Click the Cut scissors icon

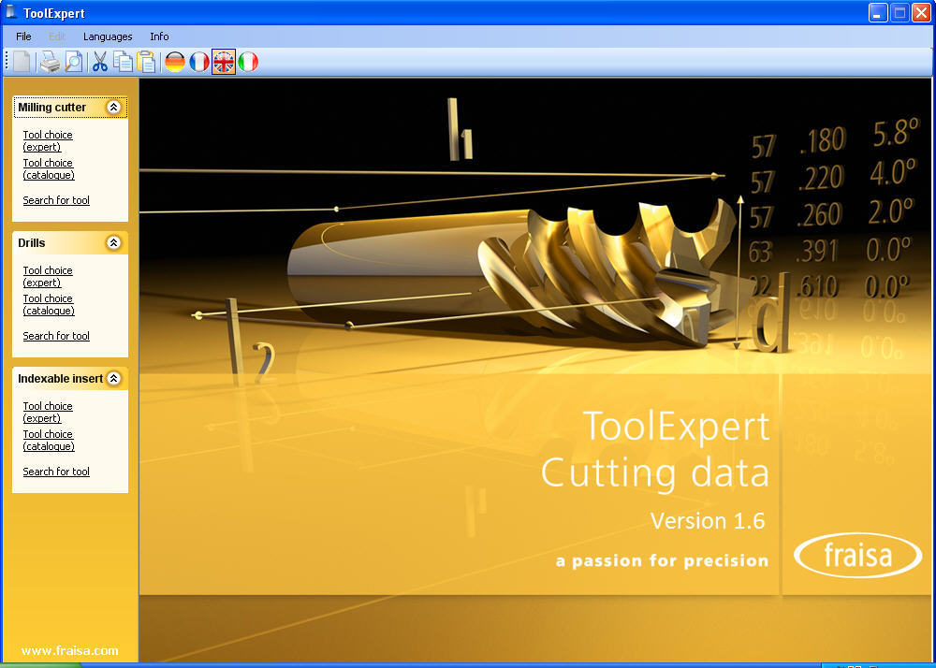pyautogui.click(x=99, y=61)
